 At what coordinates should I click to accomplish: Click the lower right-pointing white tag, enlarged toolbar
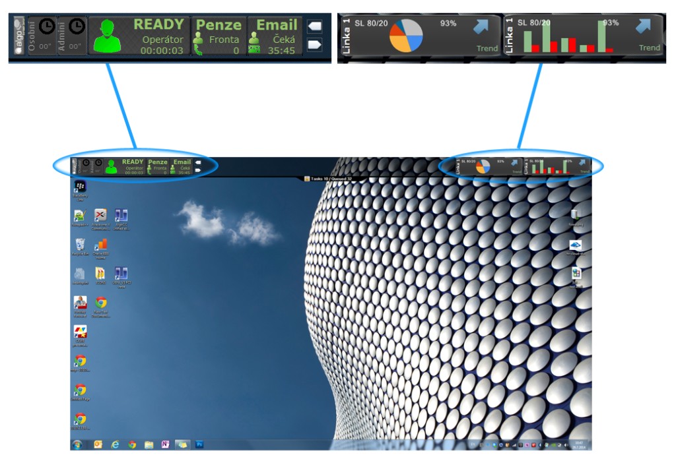click(x=315, y=45)
